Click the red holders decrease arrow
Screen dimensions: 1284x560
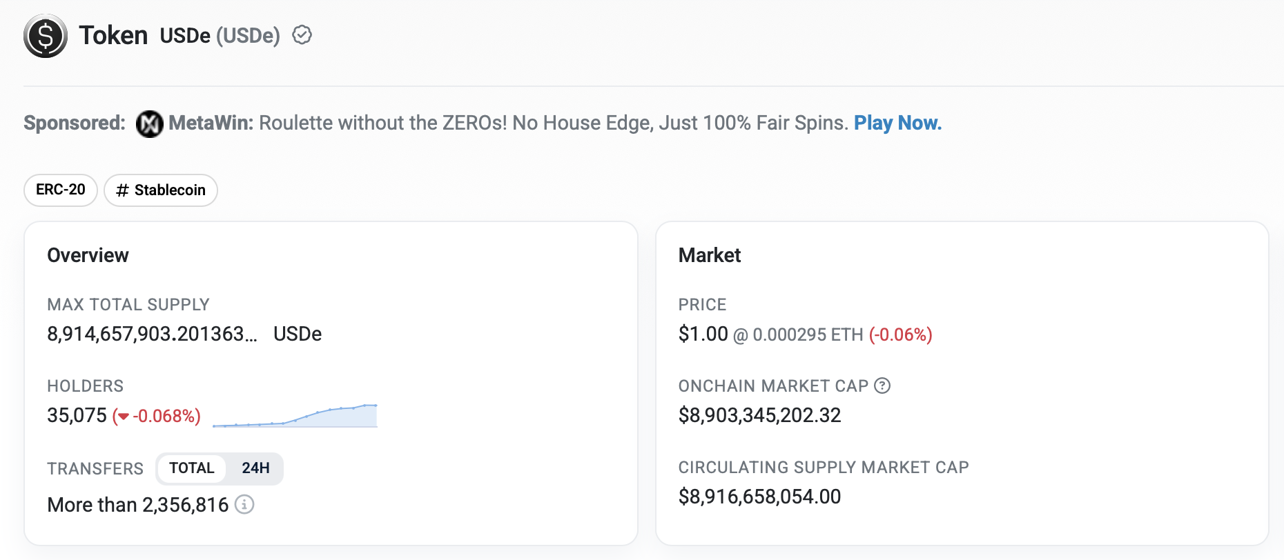[x=124, y=417]
